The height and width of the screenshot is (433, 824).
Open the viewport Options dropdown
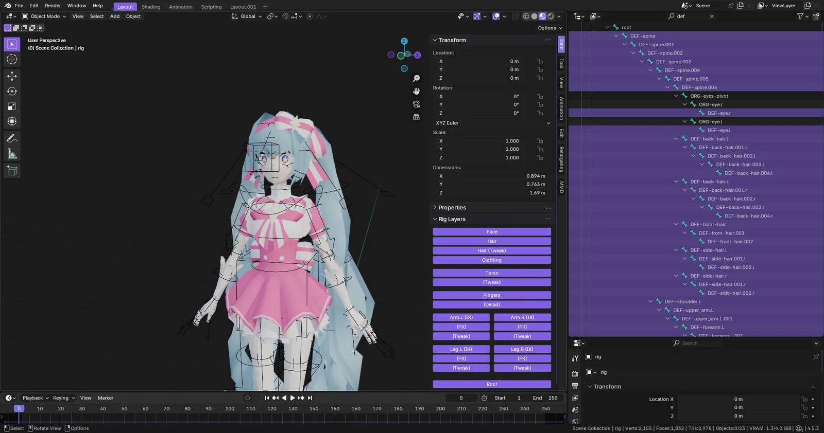[x=550, y=28]
